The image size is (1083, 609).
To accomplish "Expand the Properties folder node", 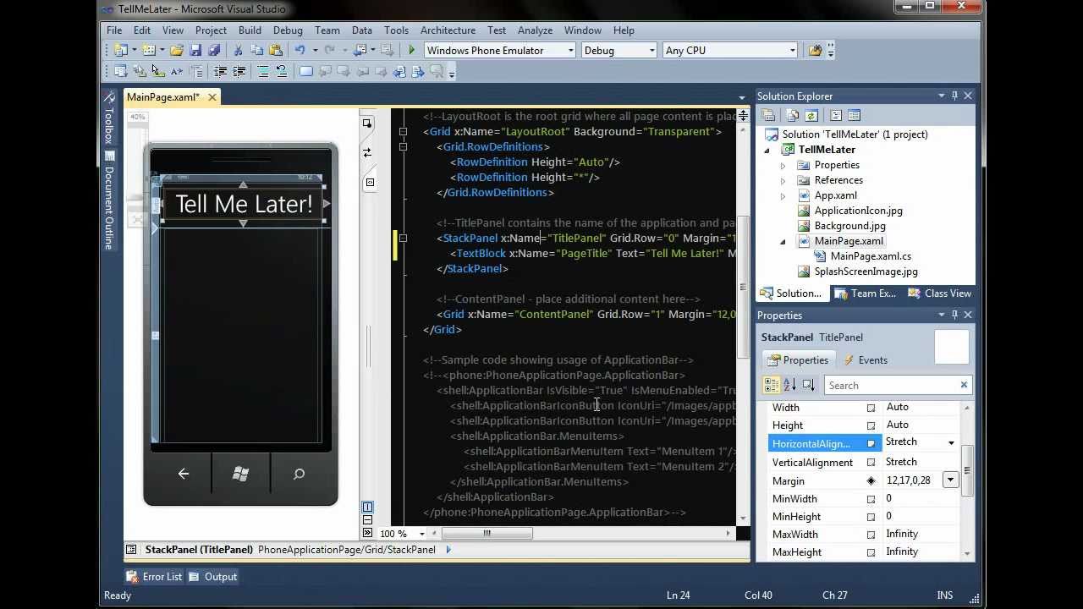I will pyautogui.click(x=783, y=165).
